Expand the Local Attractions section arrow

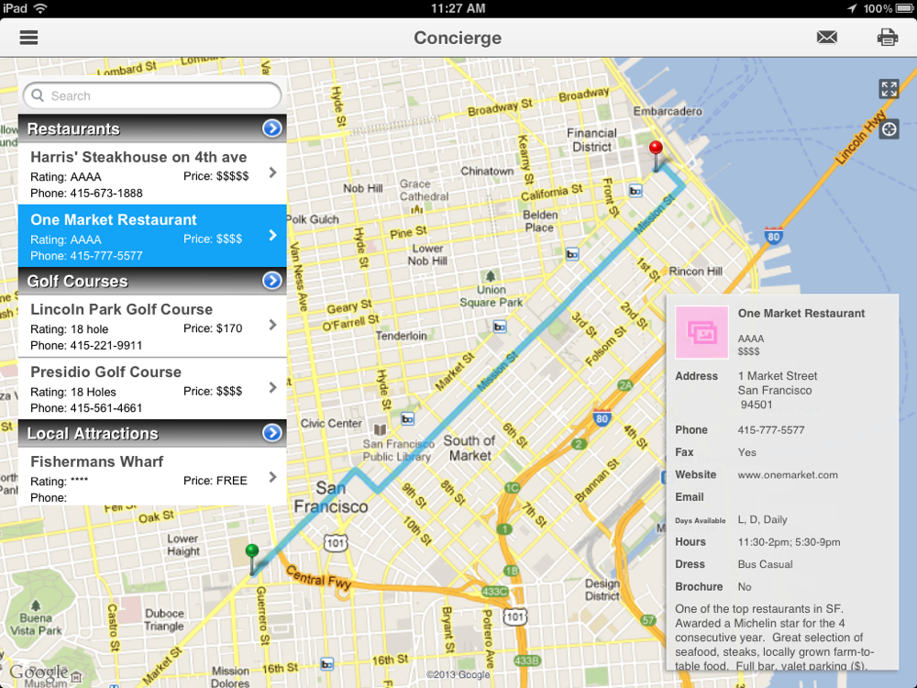click(272, 432)
